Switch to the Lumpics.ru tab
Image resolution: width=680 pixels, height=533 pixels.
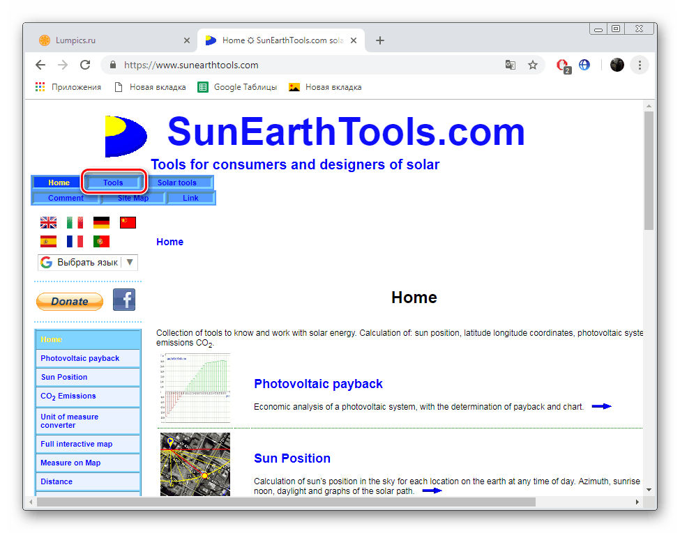click(114, 40)
